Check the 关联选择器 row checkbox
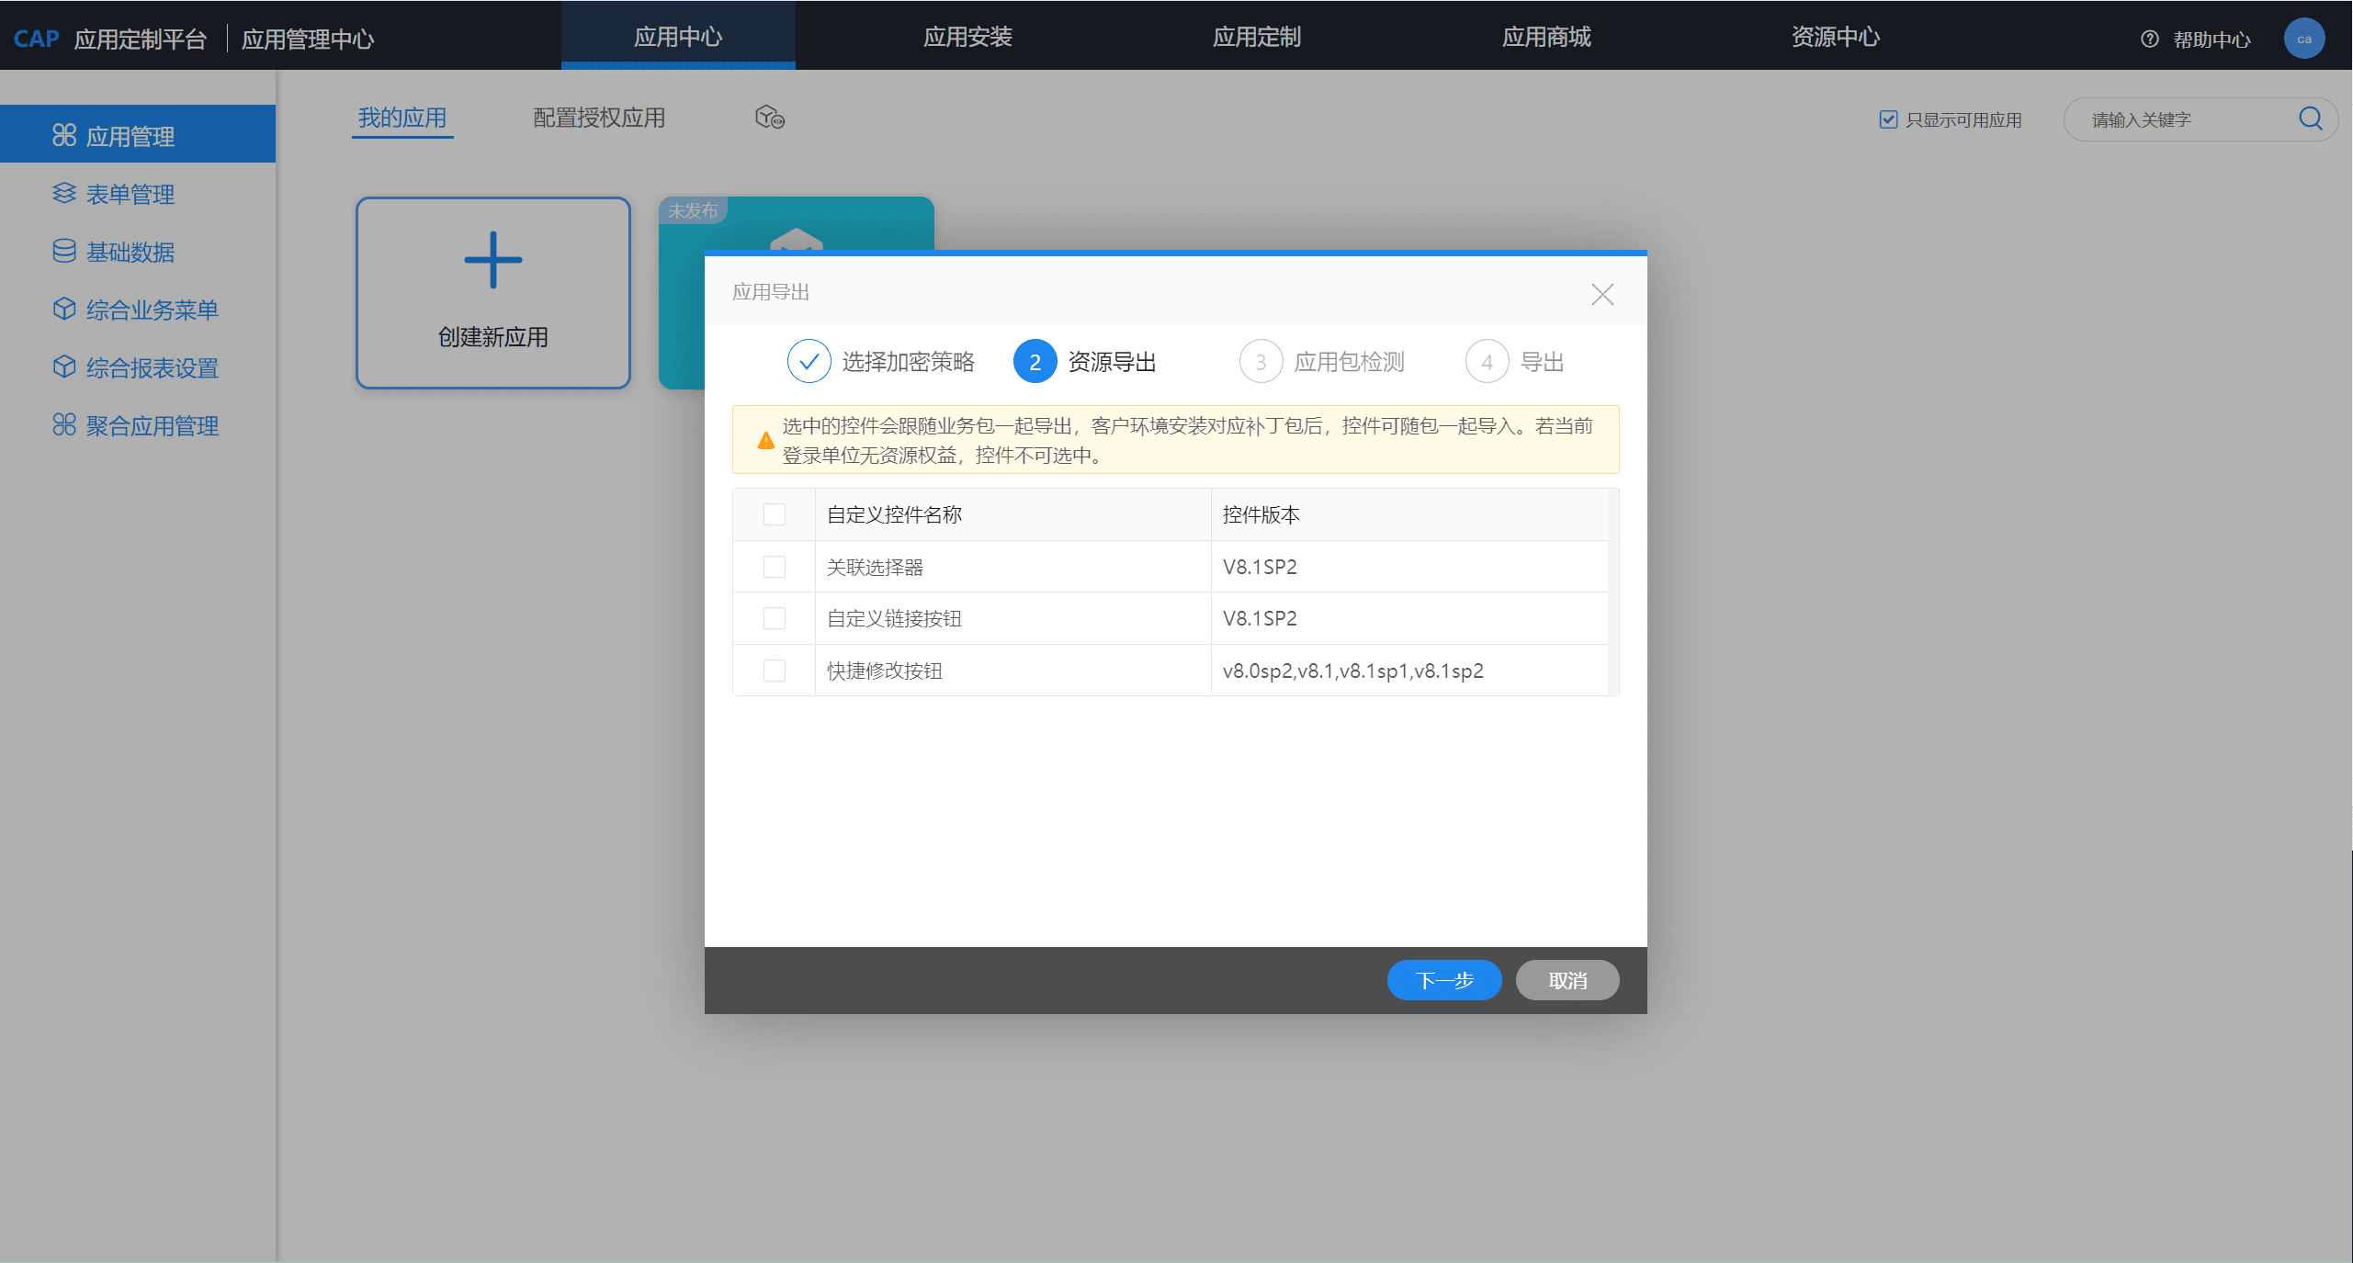 [775, 567]
